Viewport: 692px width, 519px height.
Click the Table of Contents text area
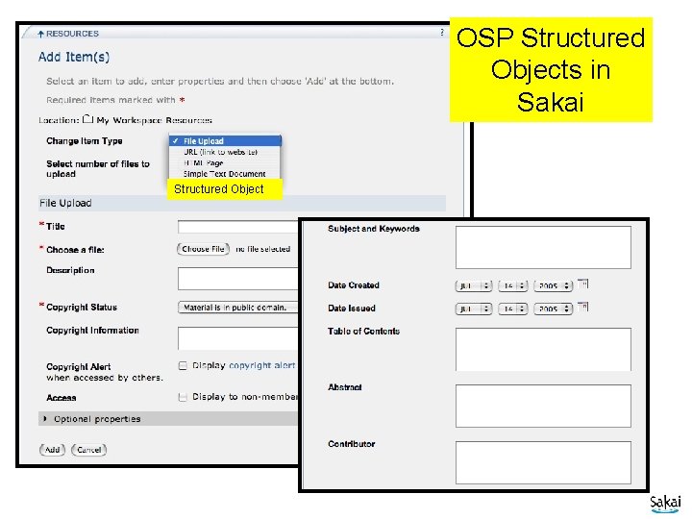tap(543, 349)
